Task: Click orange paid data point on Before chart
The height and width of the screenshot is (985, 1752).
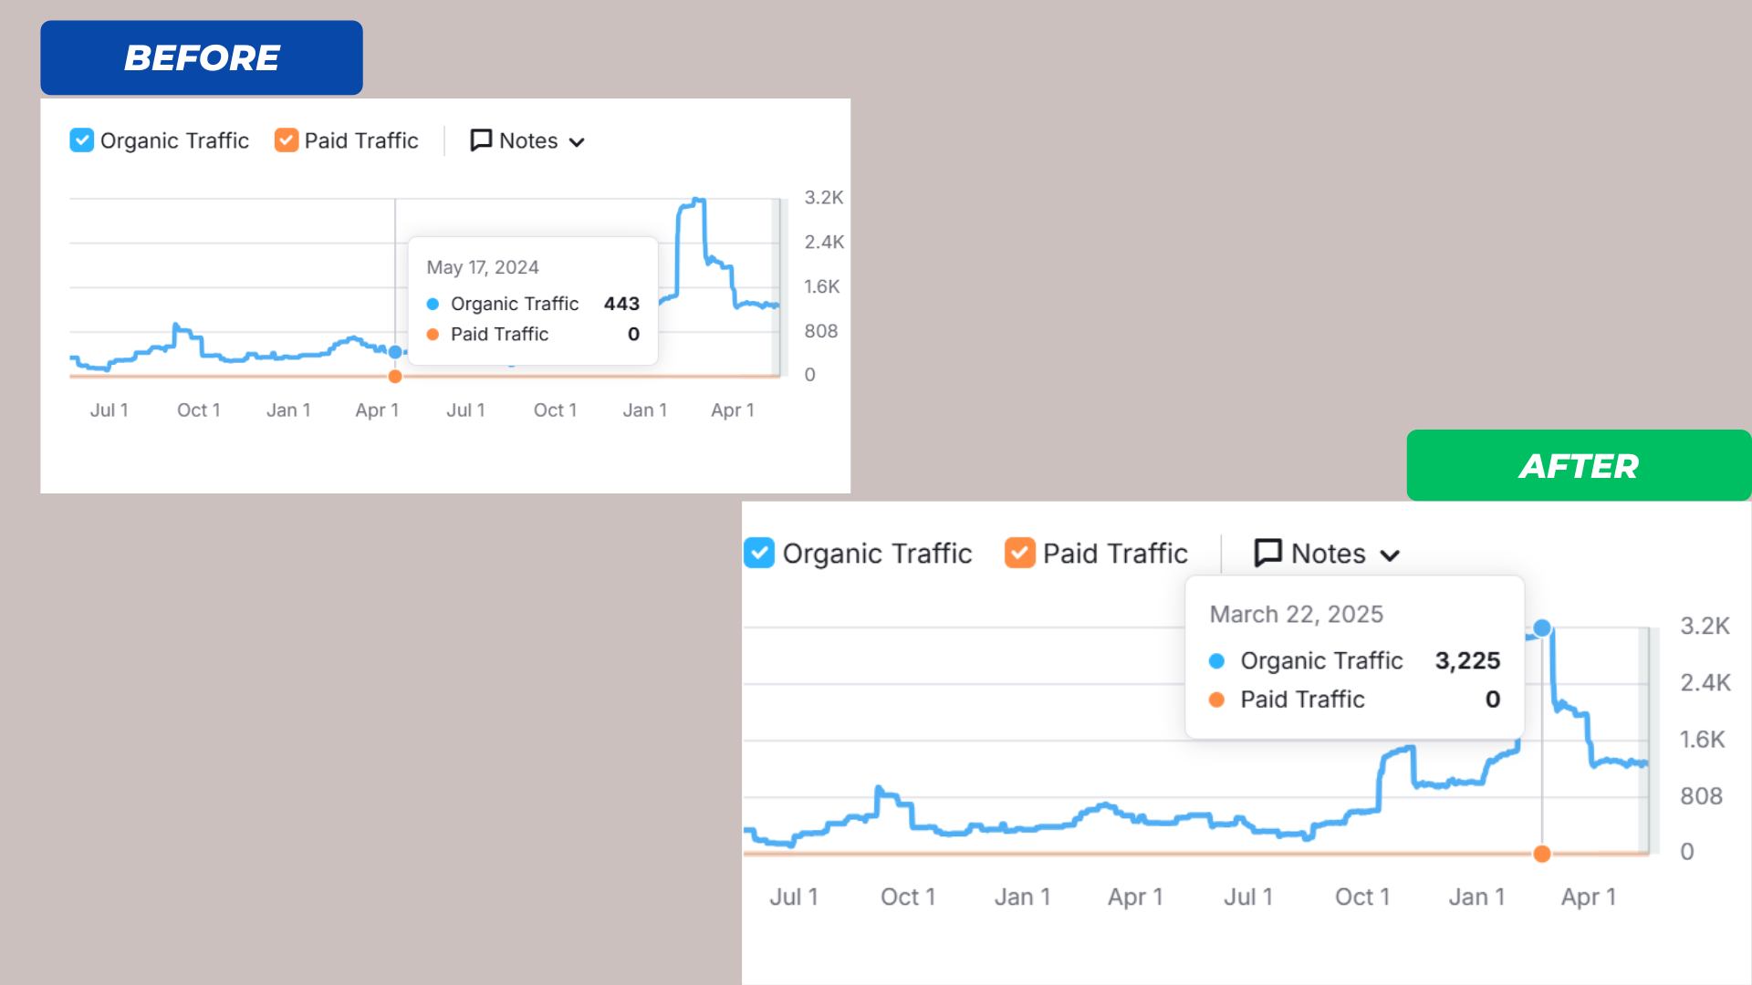Action: point(395,377)
